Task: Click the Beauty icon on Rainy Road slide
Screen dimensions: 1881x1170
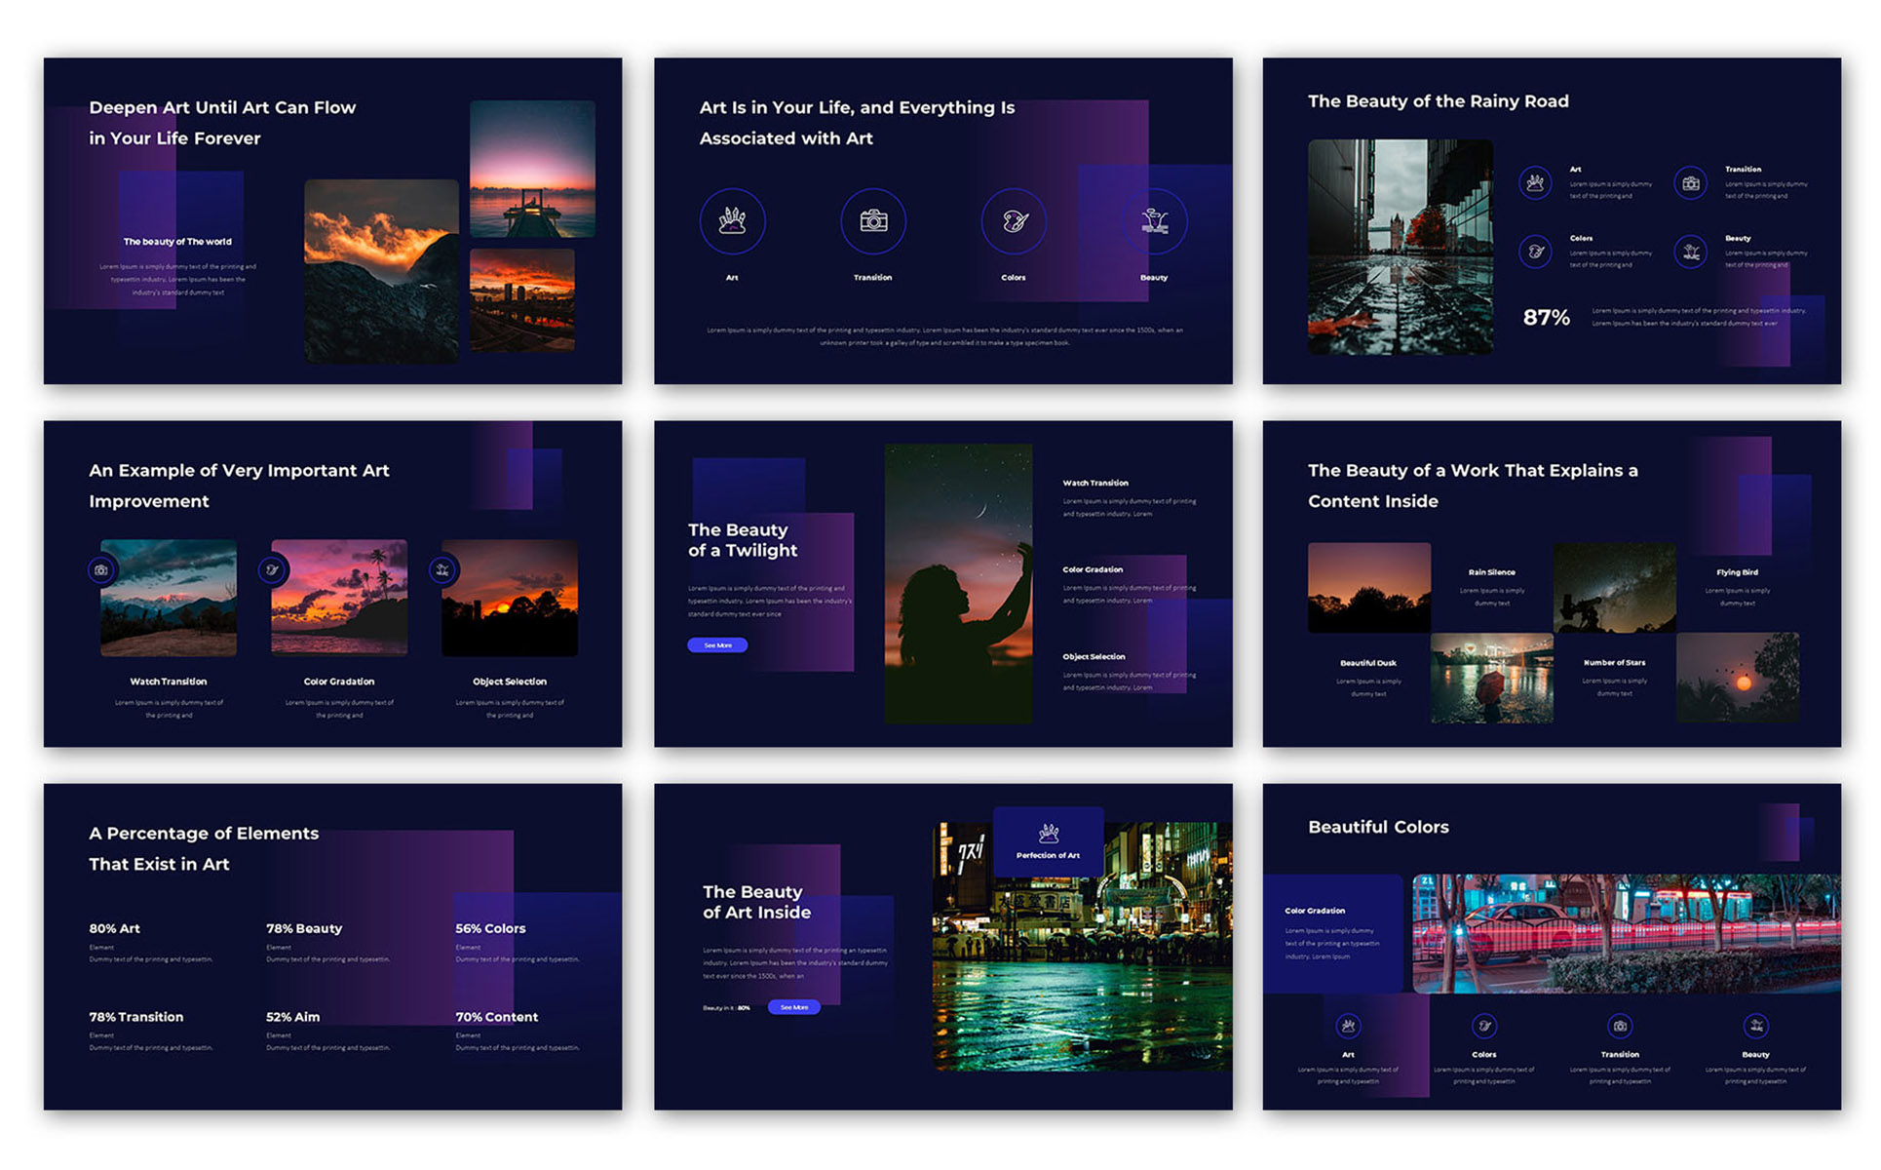Action: 1691,252
